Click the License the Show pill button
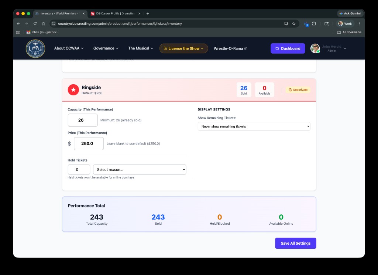 (x=183, y=48)
